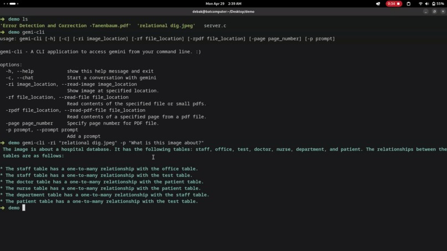Stop the screen recording indicator 0:34
This screenshot has height=251, width=447.
(394, 4)
